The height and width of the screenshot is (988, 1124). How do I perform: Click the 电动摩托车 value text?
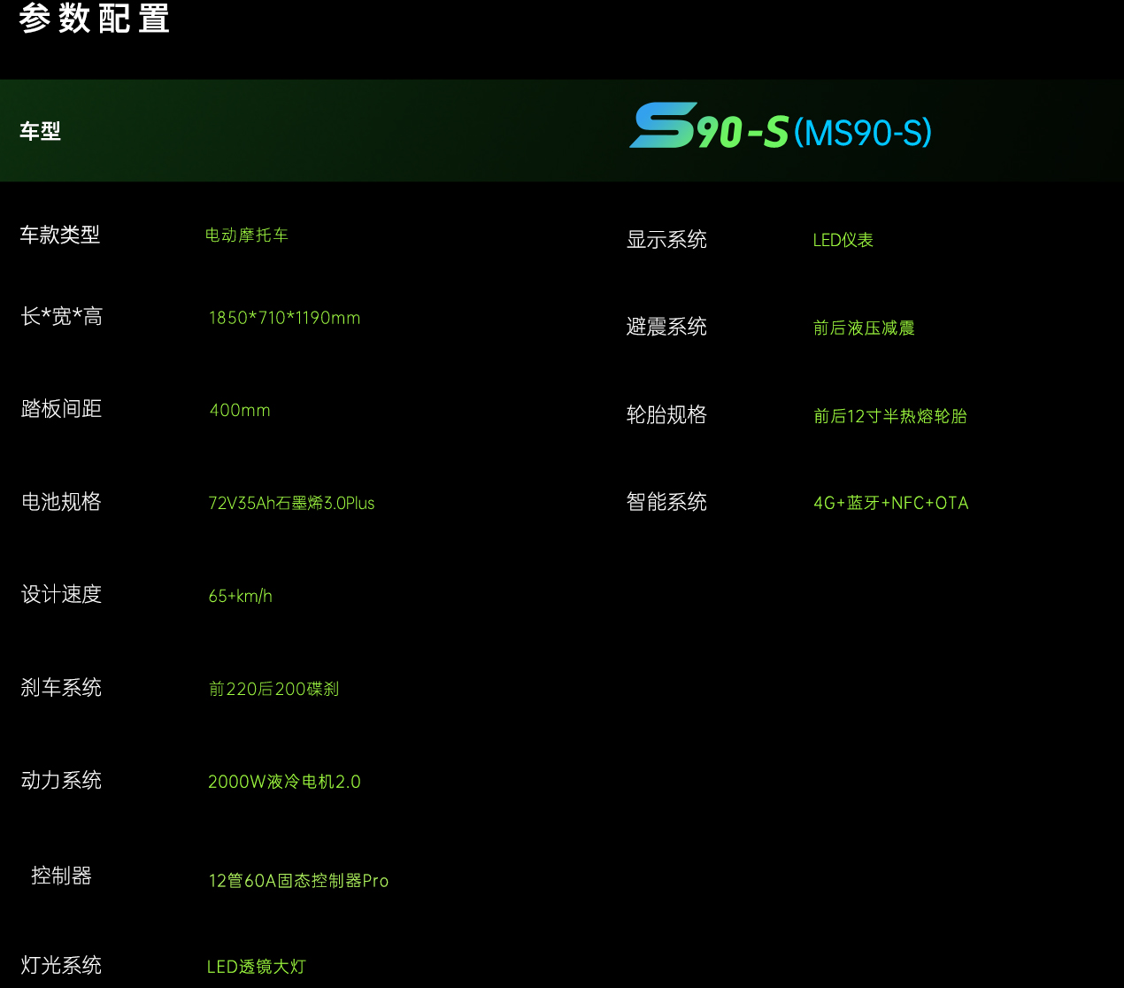click(x=248, y=235)
